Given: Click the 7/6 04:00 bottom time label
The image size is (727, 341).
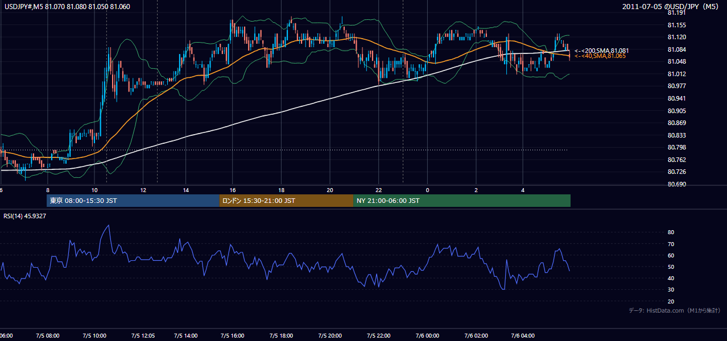Looking at the screenshot, I should click(x=523, y=336).
